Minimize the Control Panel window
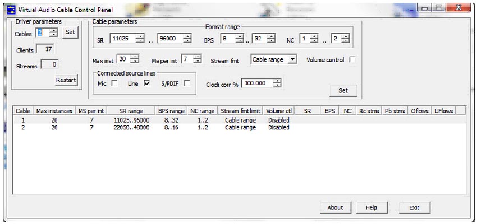This screenshot has width=477, height=224. click(x=425, y=8)
